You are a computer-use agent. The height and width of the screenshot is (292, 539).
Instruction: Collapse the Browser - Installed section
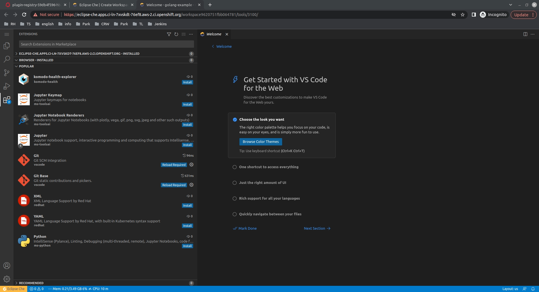pyautogui.click(x=105, y=60)
